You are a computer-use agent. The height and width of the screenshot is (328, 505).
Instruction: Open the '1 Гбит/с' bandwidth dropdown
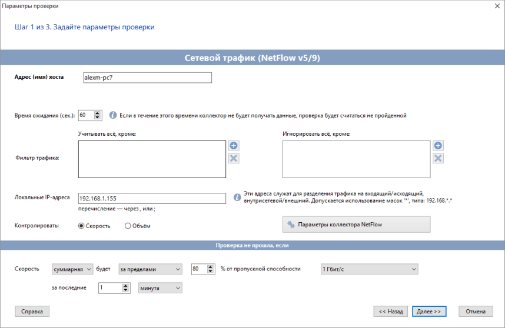pos(368,269)
